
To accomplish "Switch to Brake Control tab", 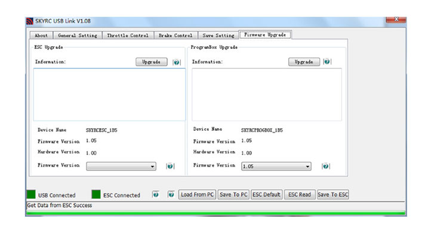I will click(175, 35).
